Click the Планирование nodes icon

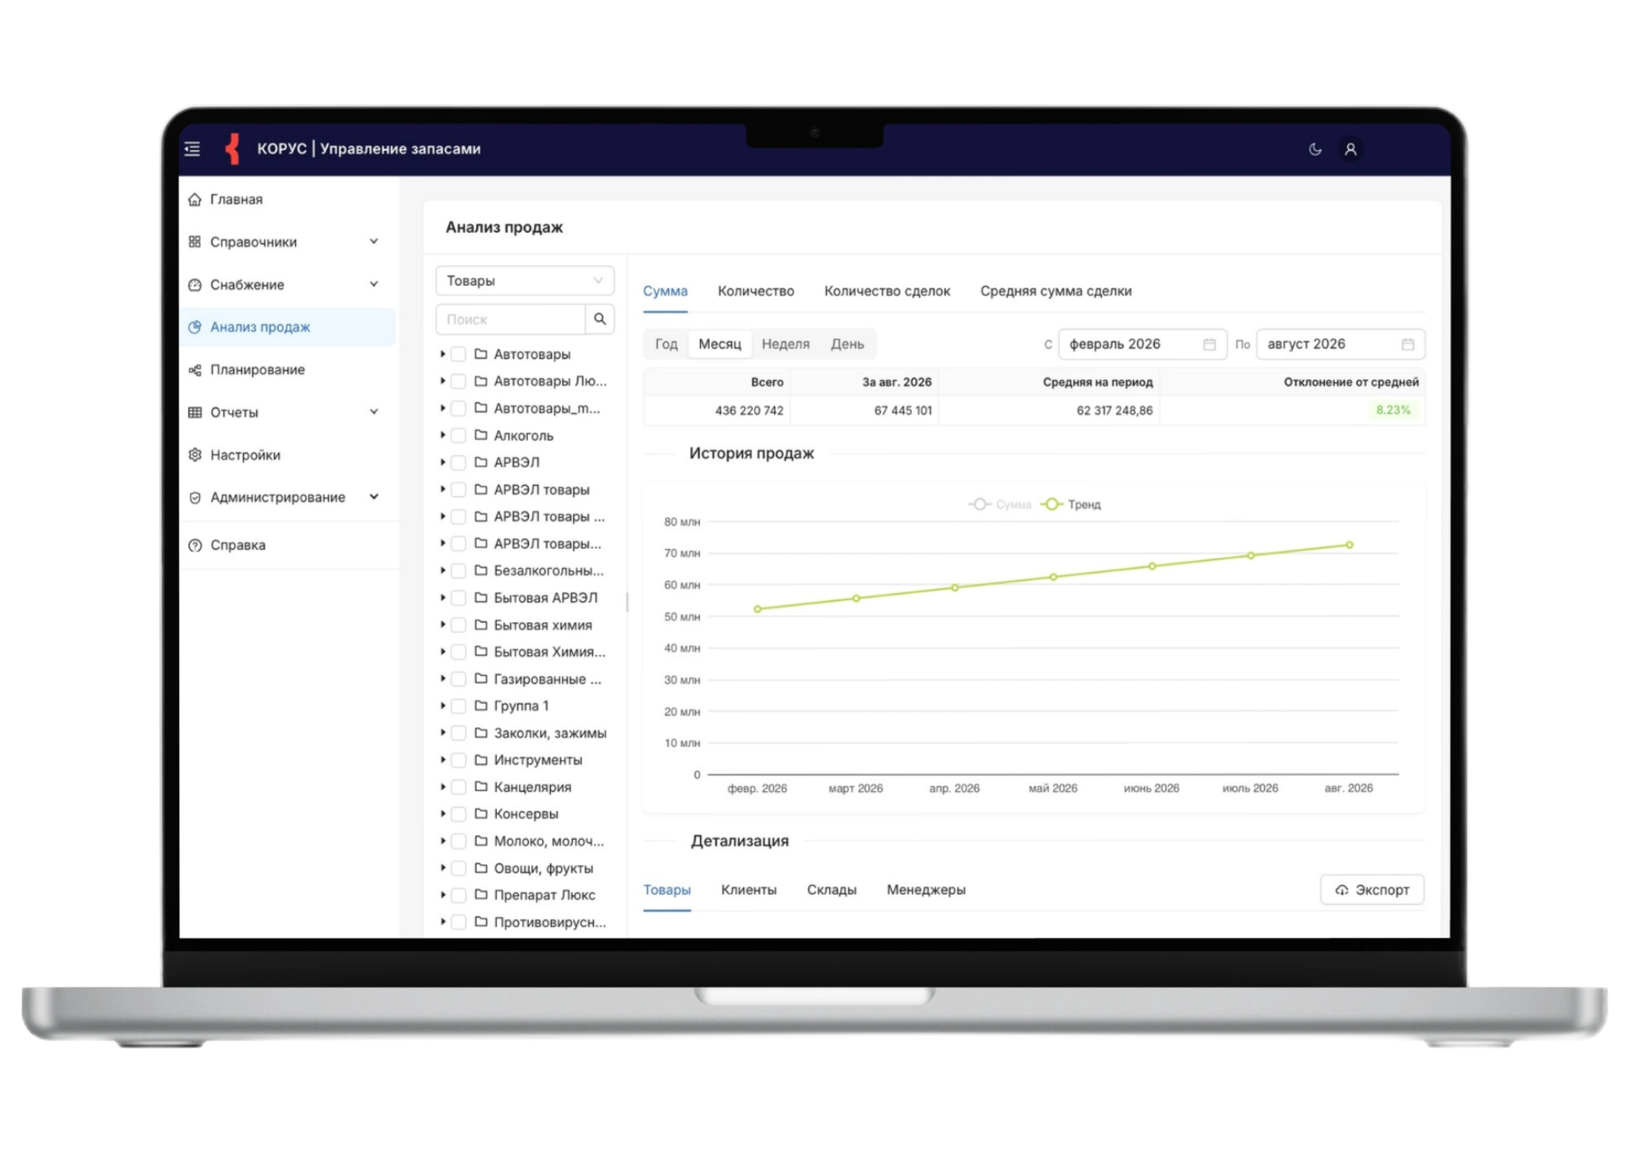tap(195, 370)
